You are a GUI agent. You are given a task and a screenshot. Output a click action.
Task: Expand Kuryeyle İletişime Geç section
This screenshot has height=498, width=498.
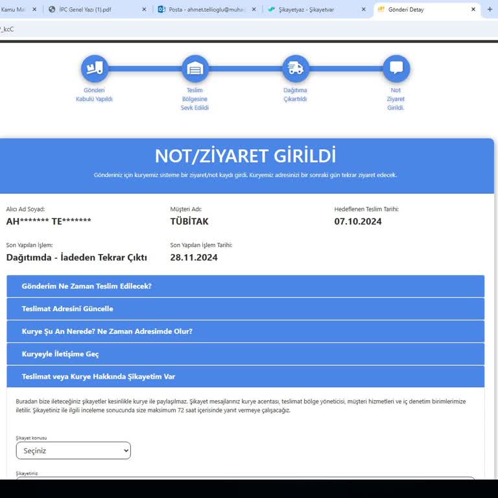pyautogui.click(x=246, y=354)
